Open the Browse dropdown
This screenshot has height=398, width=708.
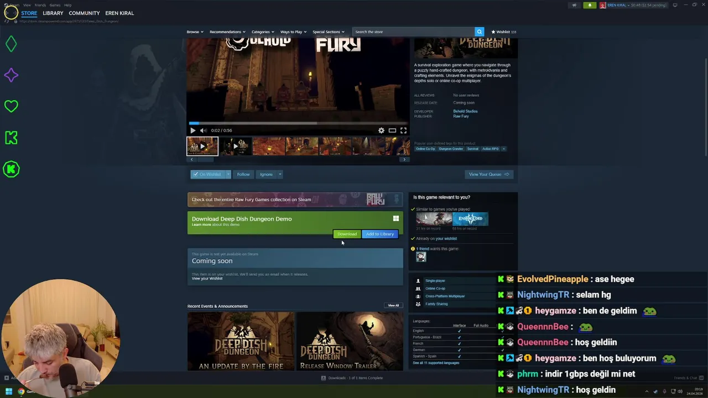click(x=195, y=32)
